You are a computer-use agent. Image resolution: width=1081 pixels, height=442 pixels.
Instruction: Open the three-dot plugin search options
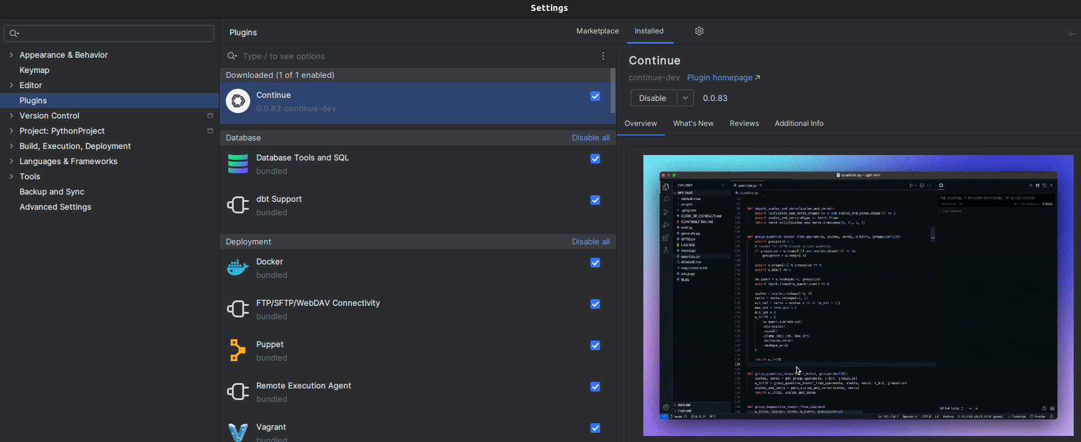point(603,56)
